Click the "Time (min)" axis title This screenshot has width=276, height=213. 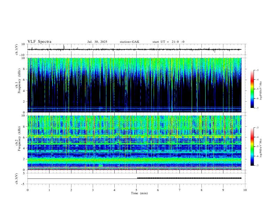[x=139, y=193]
